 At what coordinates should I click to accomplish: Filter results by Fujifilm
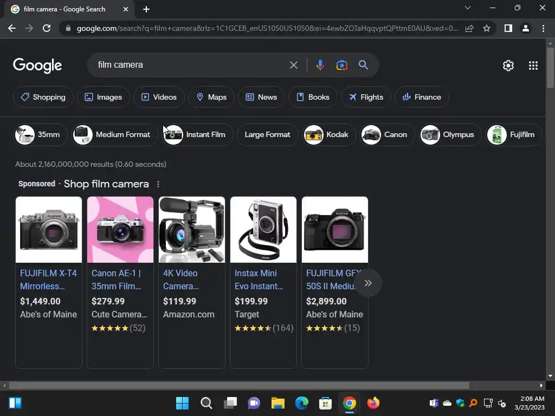pos(514,135)
